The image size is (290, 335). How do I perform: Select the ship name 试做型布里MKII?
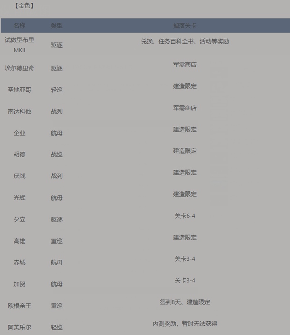[x=20, y=45]
